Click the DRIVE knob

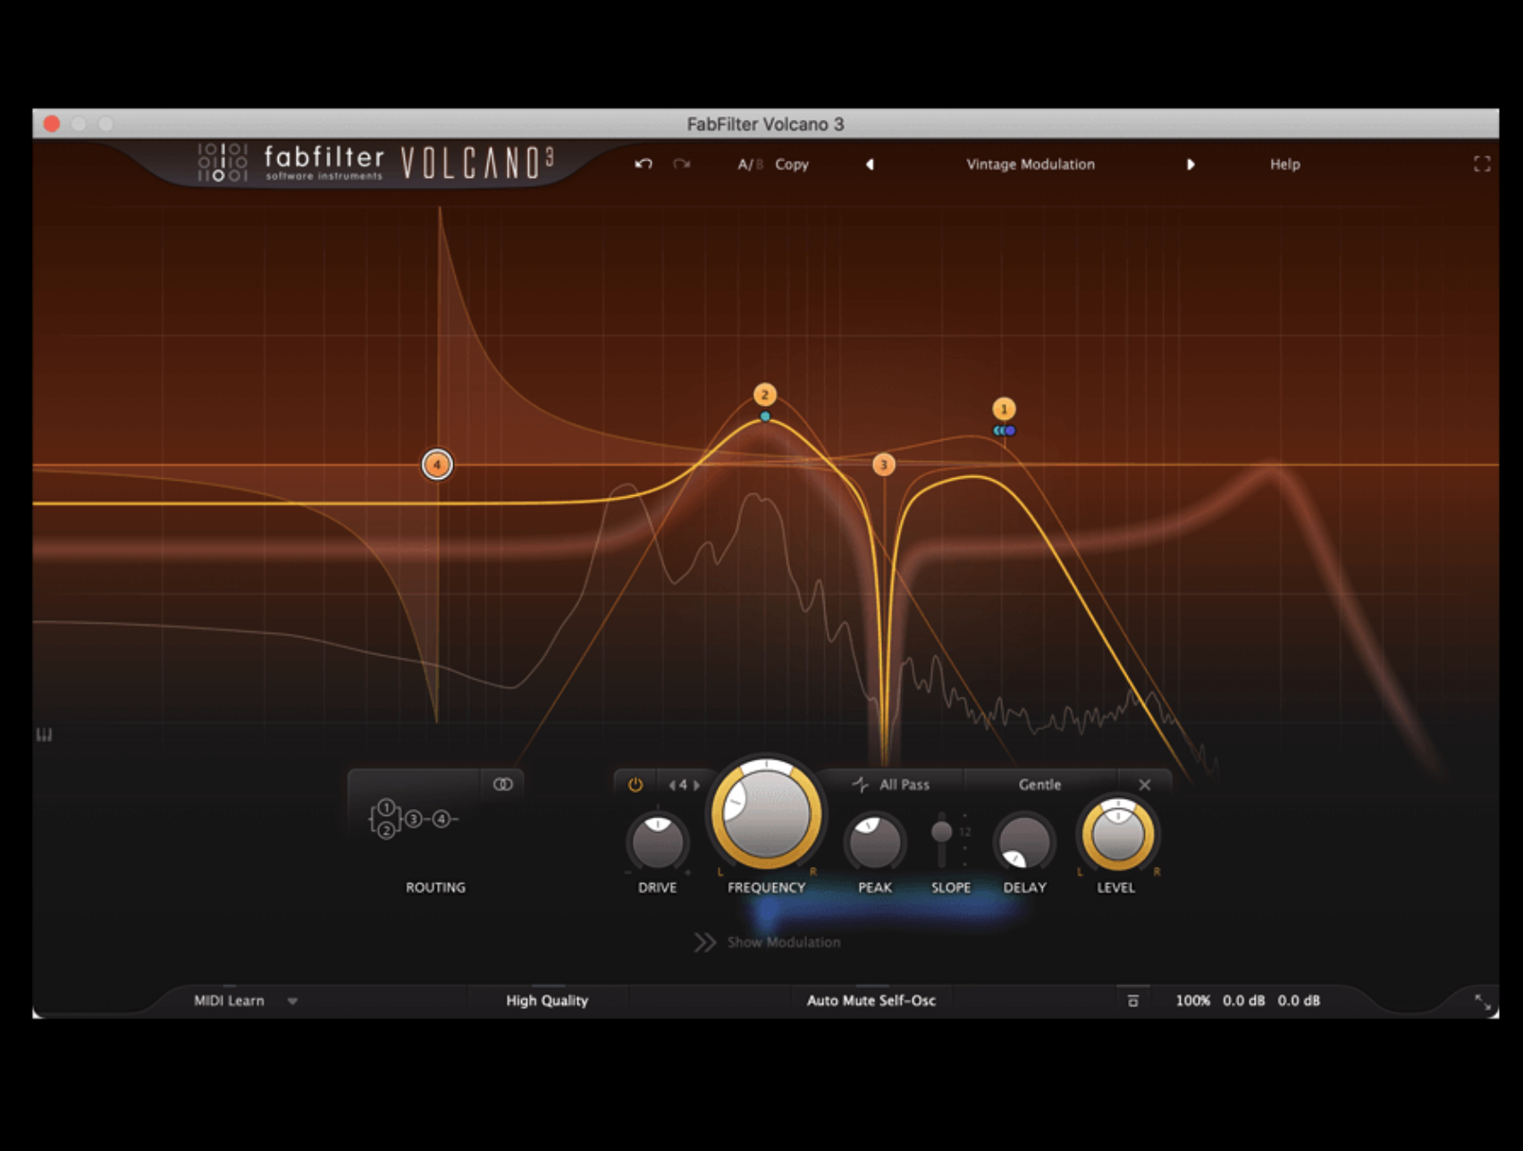pyautogui.click(x=658, y=842)
